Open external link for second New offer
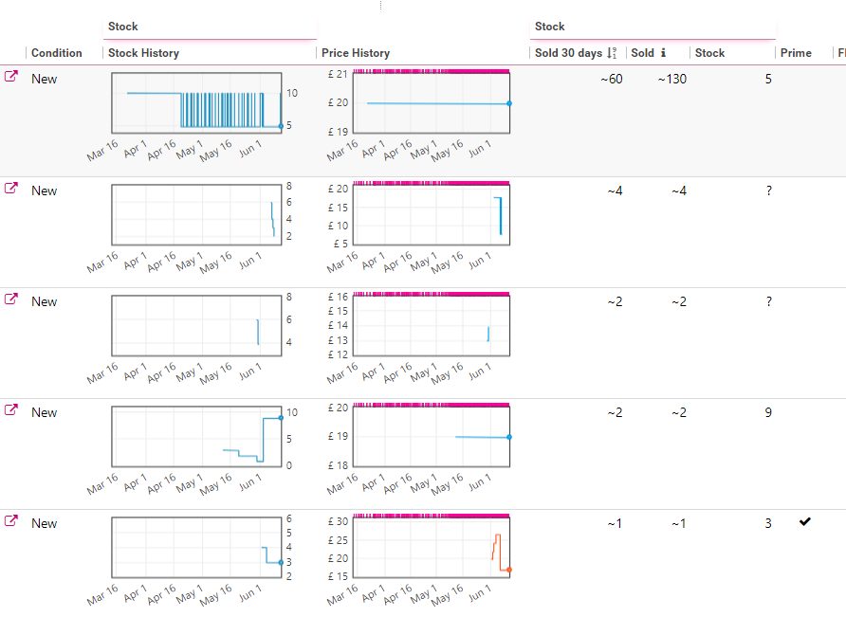 click(x=10, y=188)
